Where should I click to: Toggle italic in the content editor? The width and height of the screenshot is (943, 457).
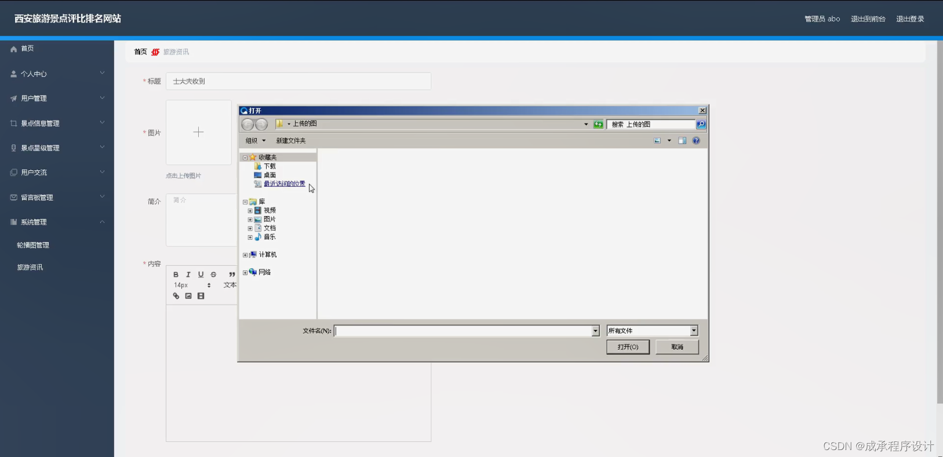click(x=188, y=275)
